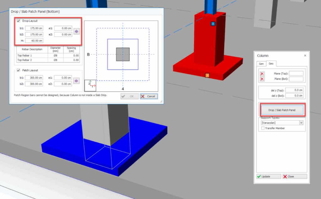The height and width of the screenshot is (199, 321).
Task: Click the del z (Top) input field
Action: [x=294, y=90]
